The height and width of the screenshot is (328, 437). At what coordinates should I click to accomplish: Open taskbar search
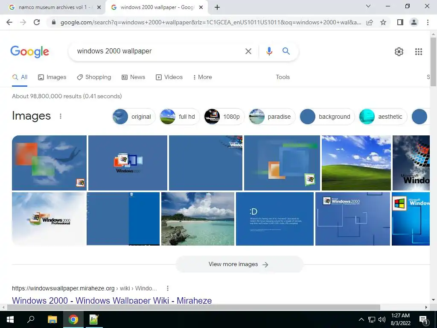pos(31,319)
